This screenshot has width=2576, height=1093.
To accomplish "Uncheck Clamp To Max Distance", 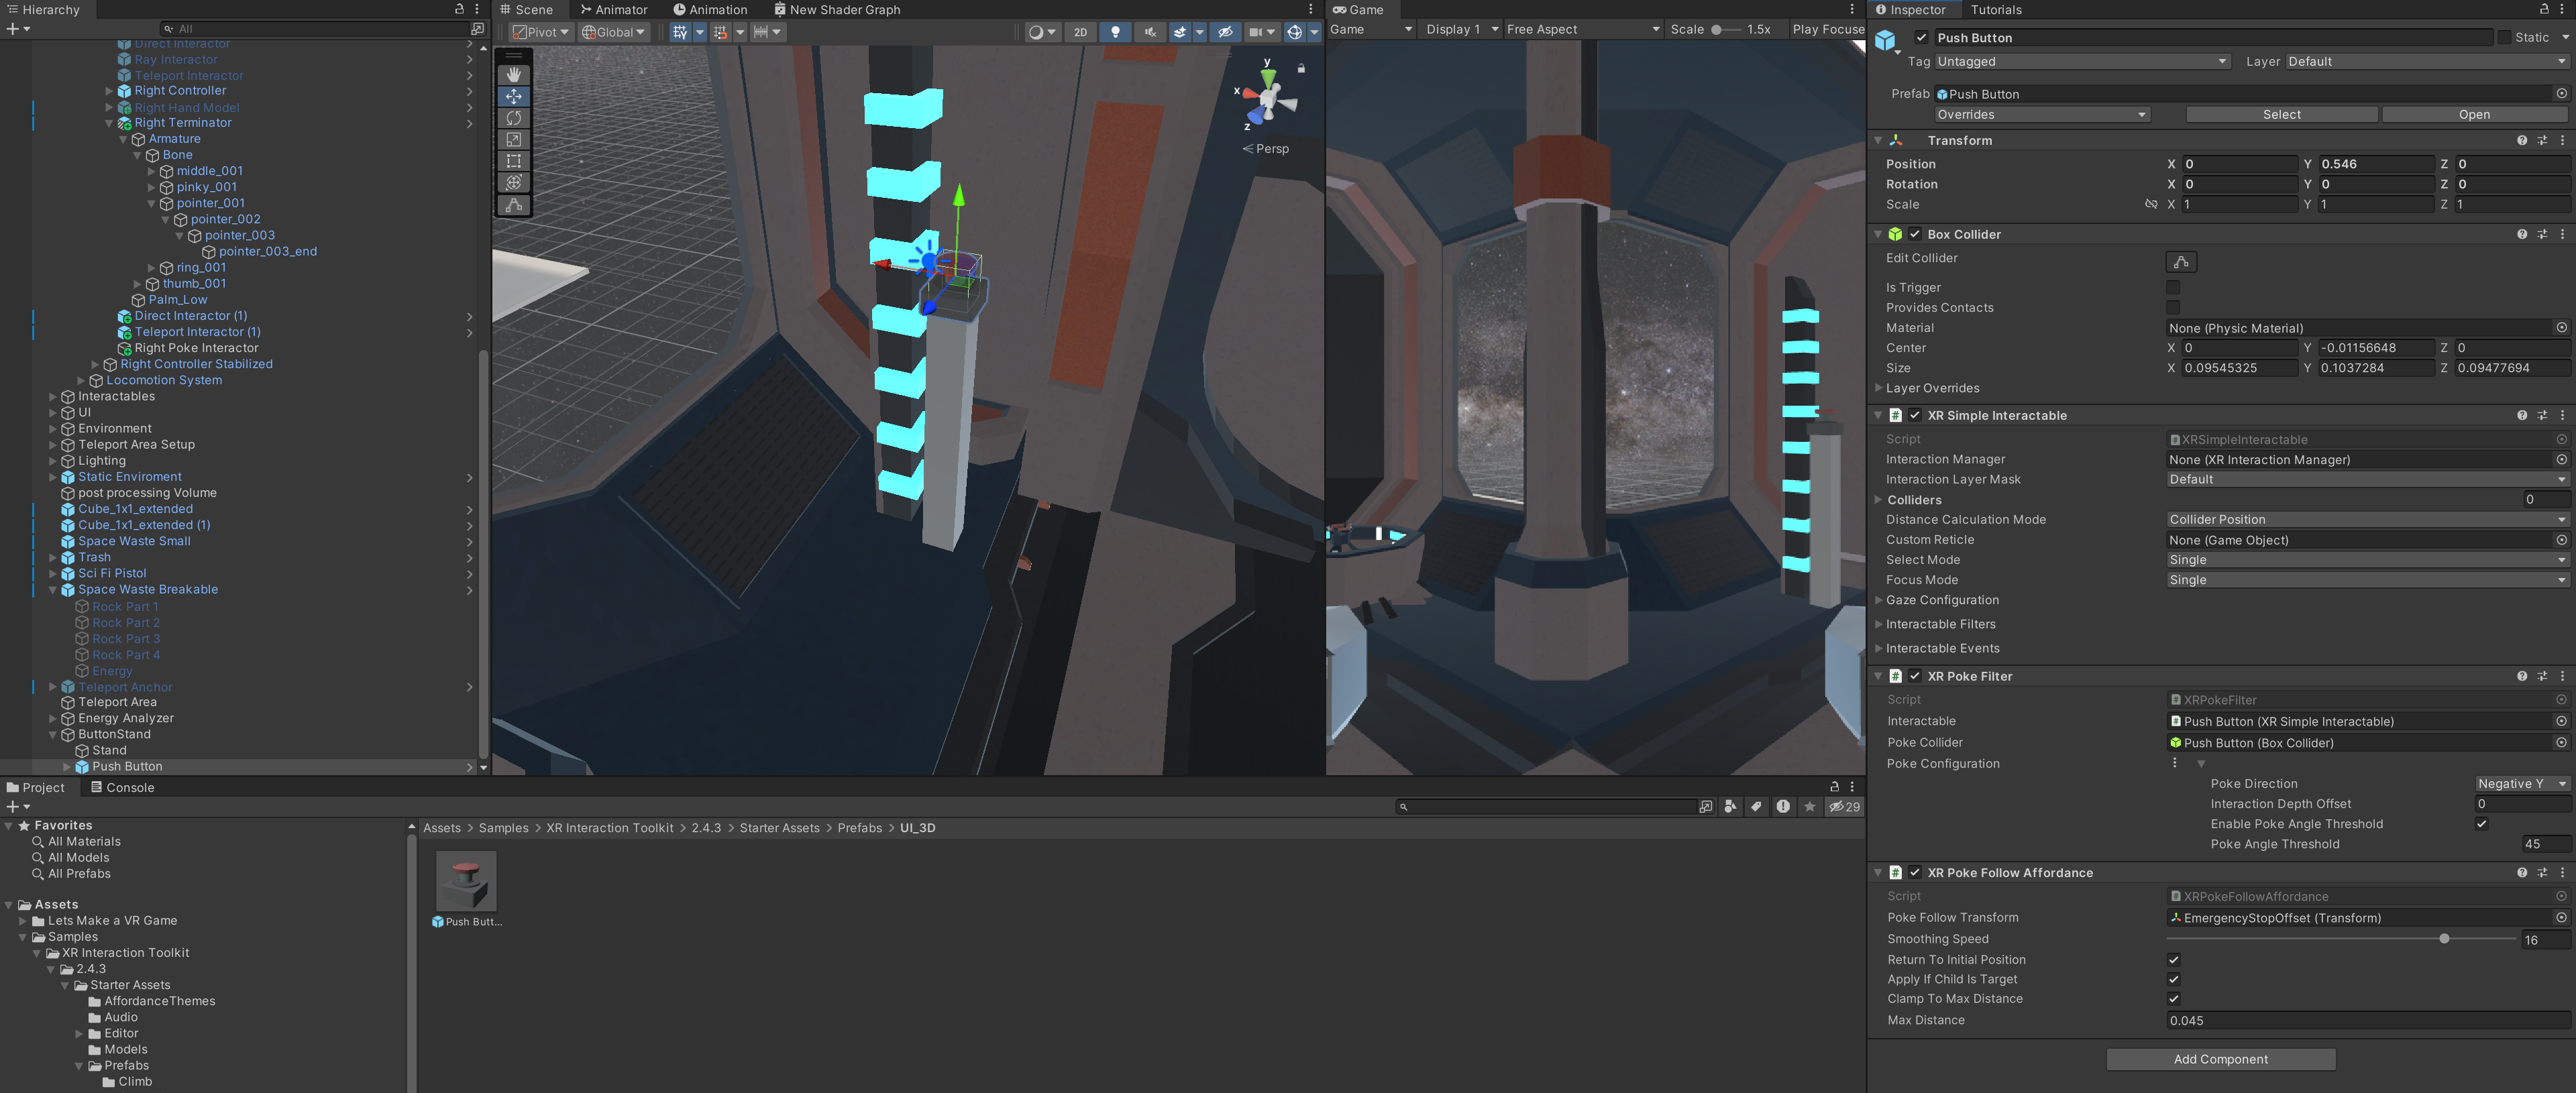I will pos(2173,999).
